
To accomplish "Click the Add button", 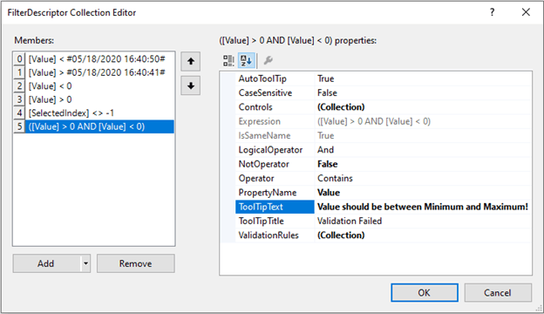I will pos(46,263).
